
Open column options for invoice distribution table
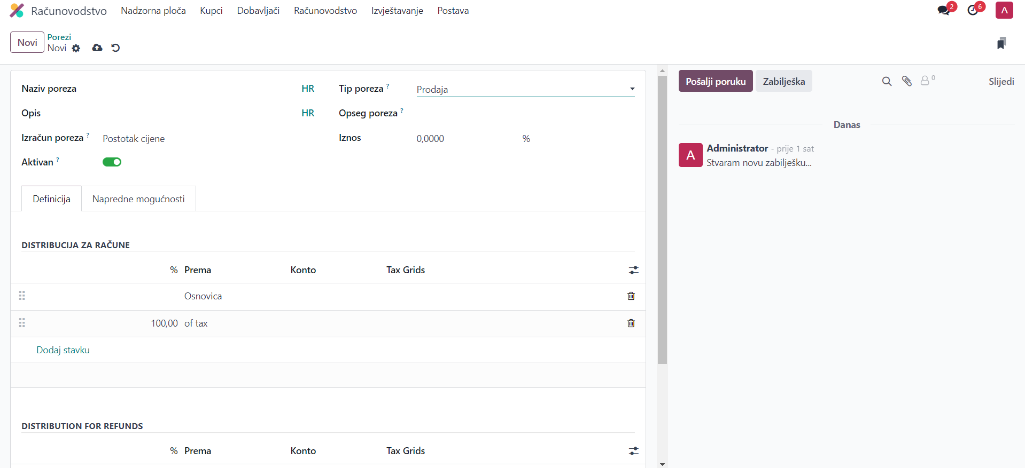[x=633, y=270]
